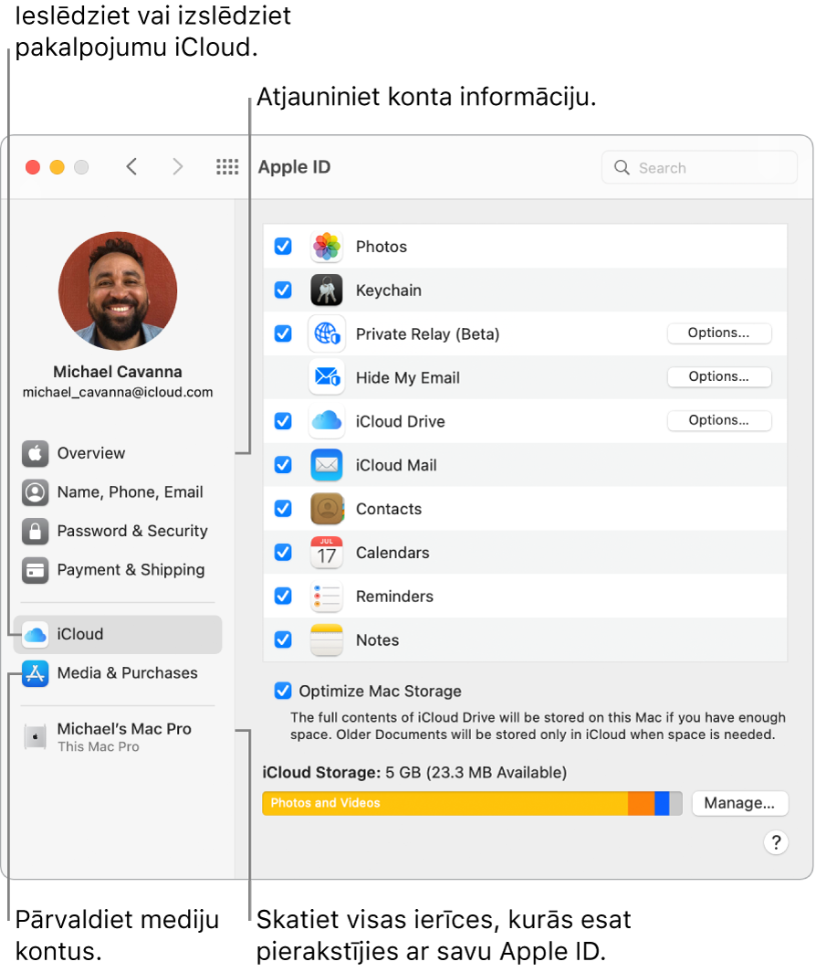Click the Manage storage button
The image size is (816, 972).
740,803
